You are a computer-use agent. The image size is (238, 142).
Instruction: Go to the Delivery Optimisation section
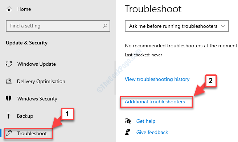pos(36,81)
